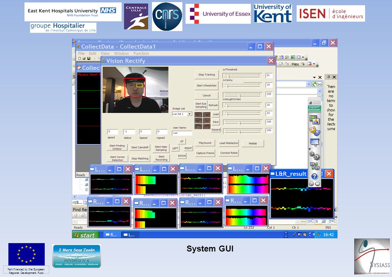Image resolution: width=392 pixels, height=277 pixels.
Task: Click the RIGHT direction button
Action: pyautogui.click(x=188, y=148)
